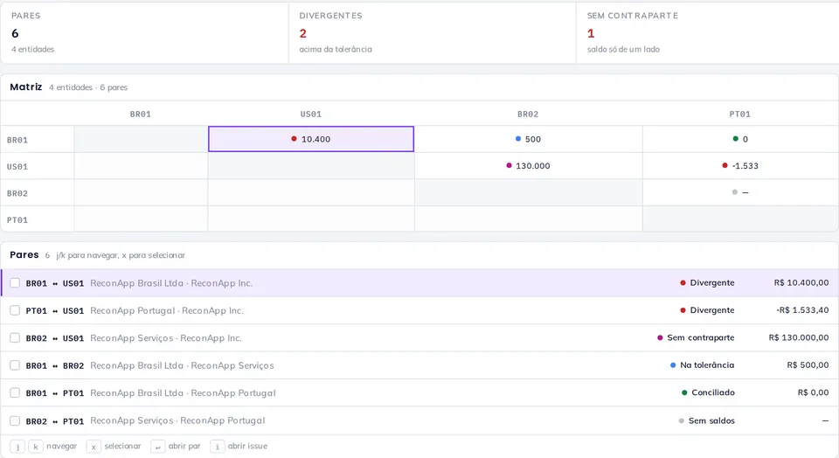
Task: Click the DIVERGENTES summary card showing 2
Action: click(433, 32)
